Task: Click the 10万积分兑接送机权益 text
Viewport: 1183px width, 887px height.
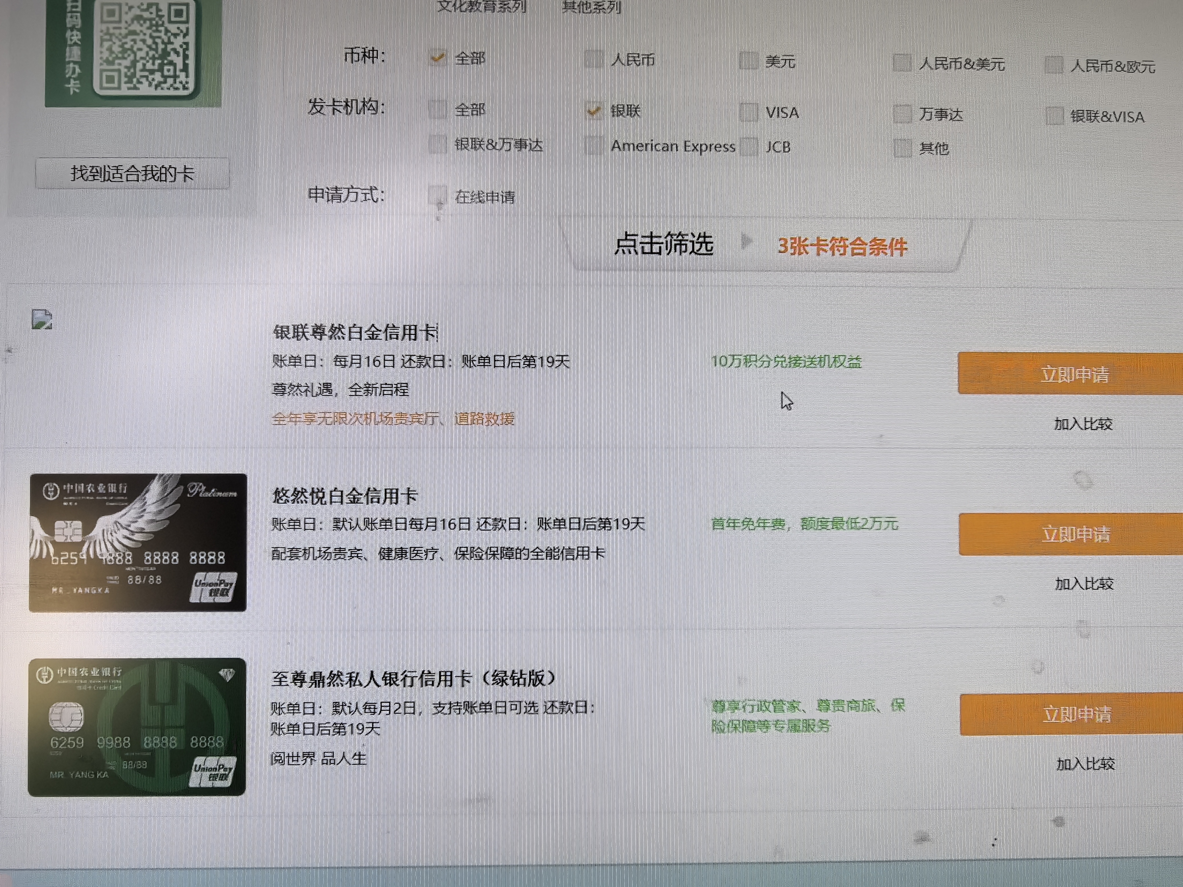Action: click(x=786, y=362)
